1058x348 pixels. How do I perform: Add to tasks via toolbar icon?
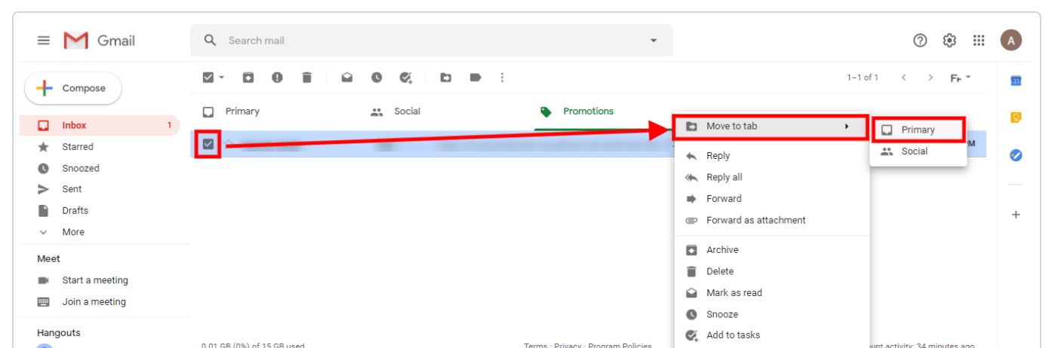(x=406, y=77)
